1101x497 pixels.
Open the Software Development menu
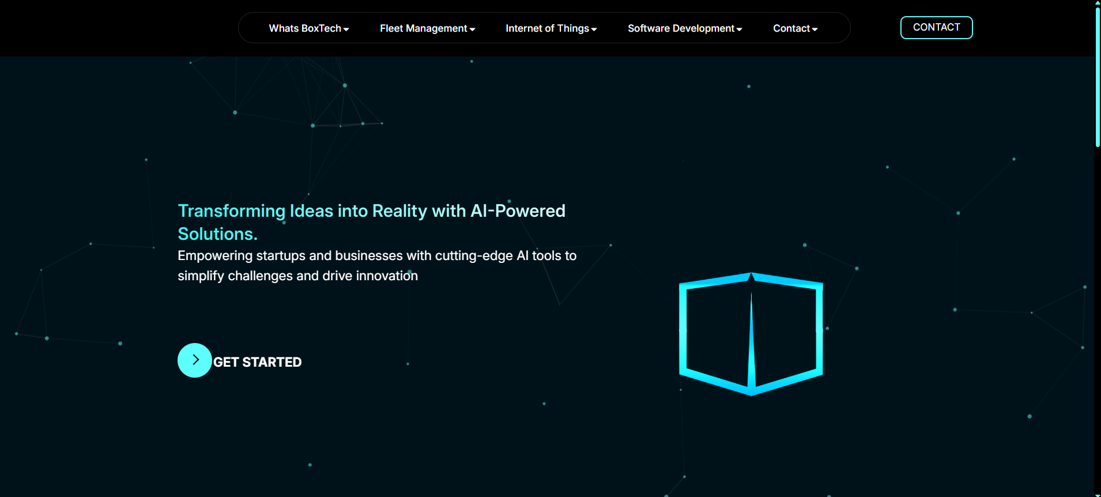[x=685, y=28]
